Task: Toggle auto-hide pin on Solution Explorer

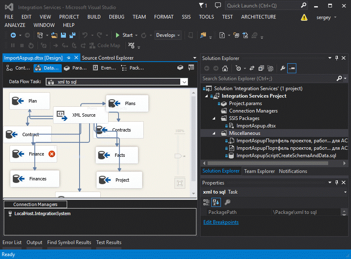Action: tap(336, 58)
